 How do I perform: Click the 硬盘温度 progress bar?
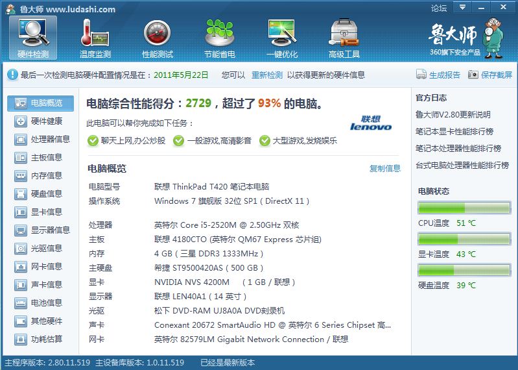pos(464,270)
